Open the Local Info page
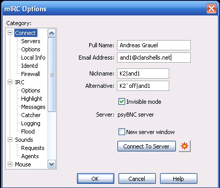The image size is (220, 188). pyautogui.click(x=33, y=58)
